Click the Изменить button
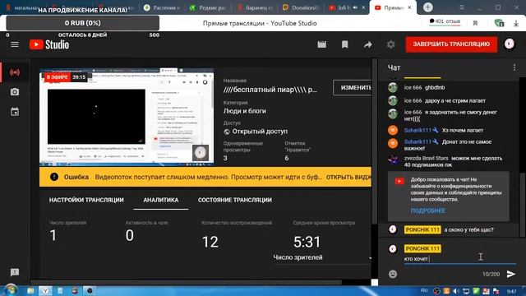The image size is (526, 296). tap(353, 88)
